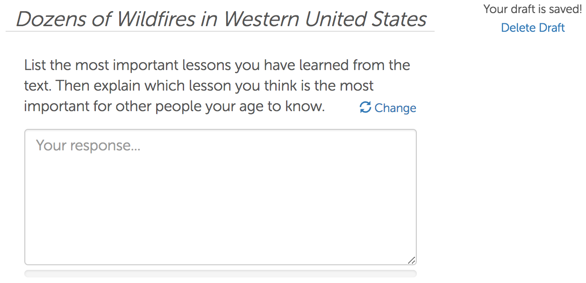Screen dimensions: 586x283
Task: Click the prompt line starting "List the most"
Action: coord(217,65)
